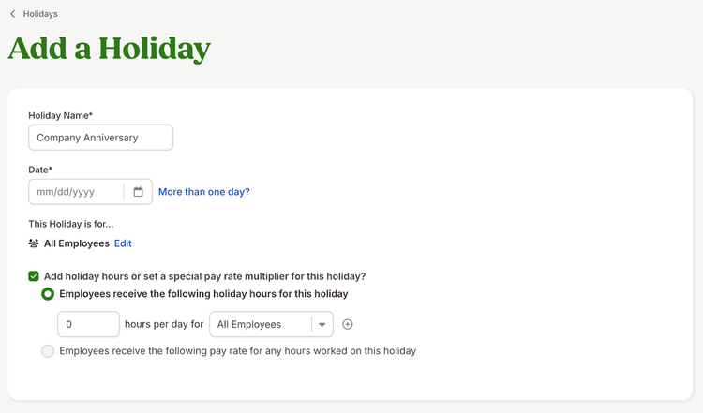Select the pay rate for hours worked radio

coord(48,351)
